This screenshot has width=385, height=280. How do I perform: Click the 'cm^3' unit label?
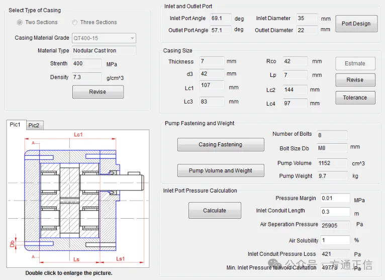click(x=358, y=163)
